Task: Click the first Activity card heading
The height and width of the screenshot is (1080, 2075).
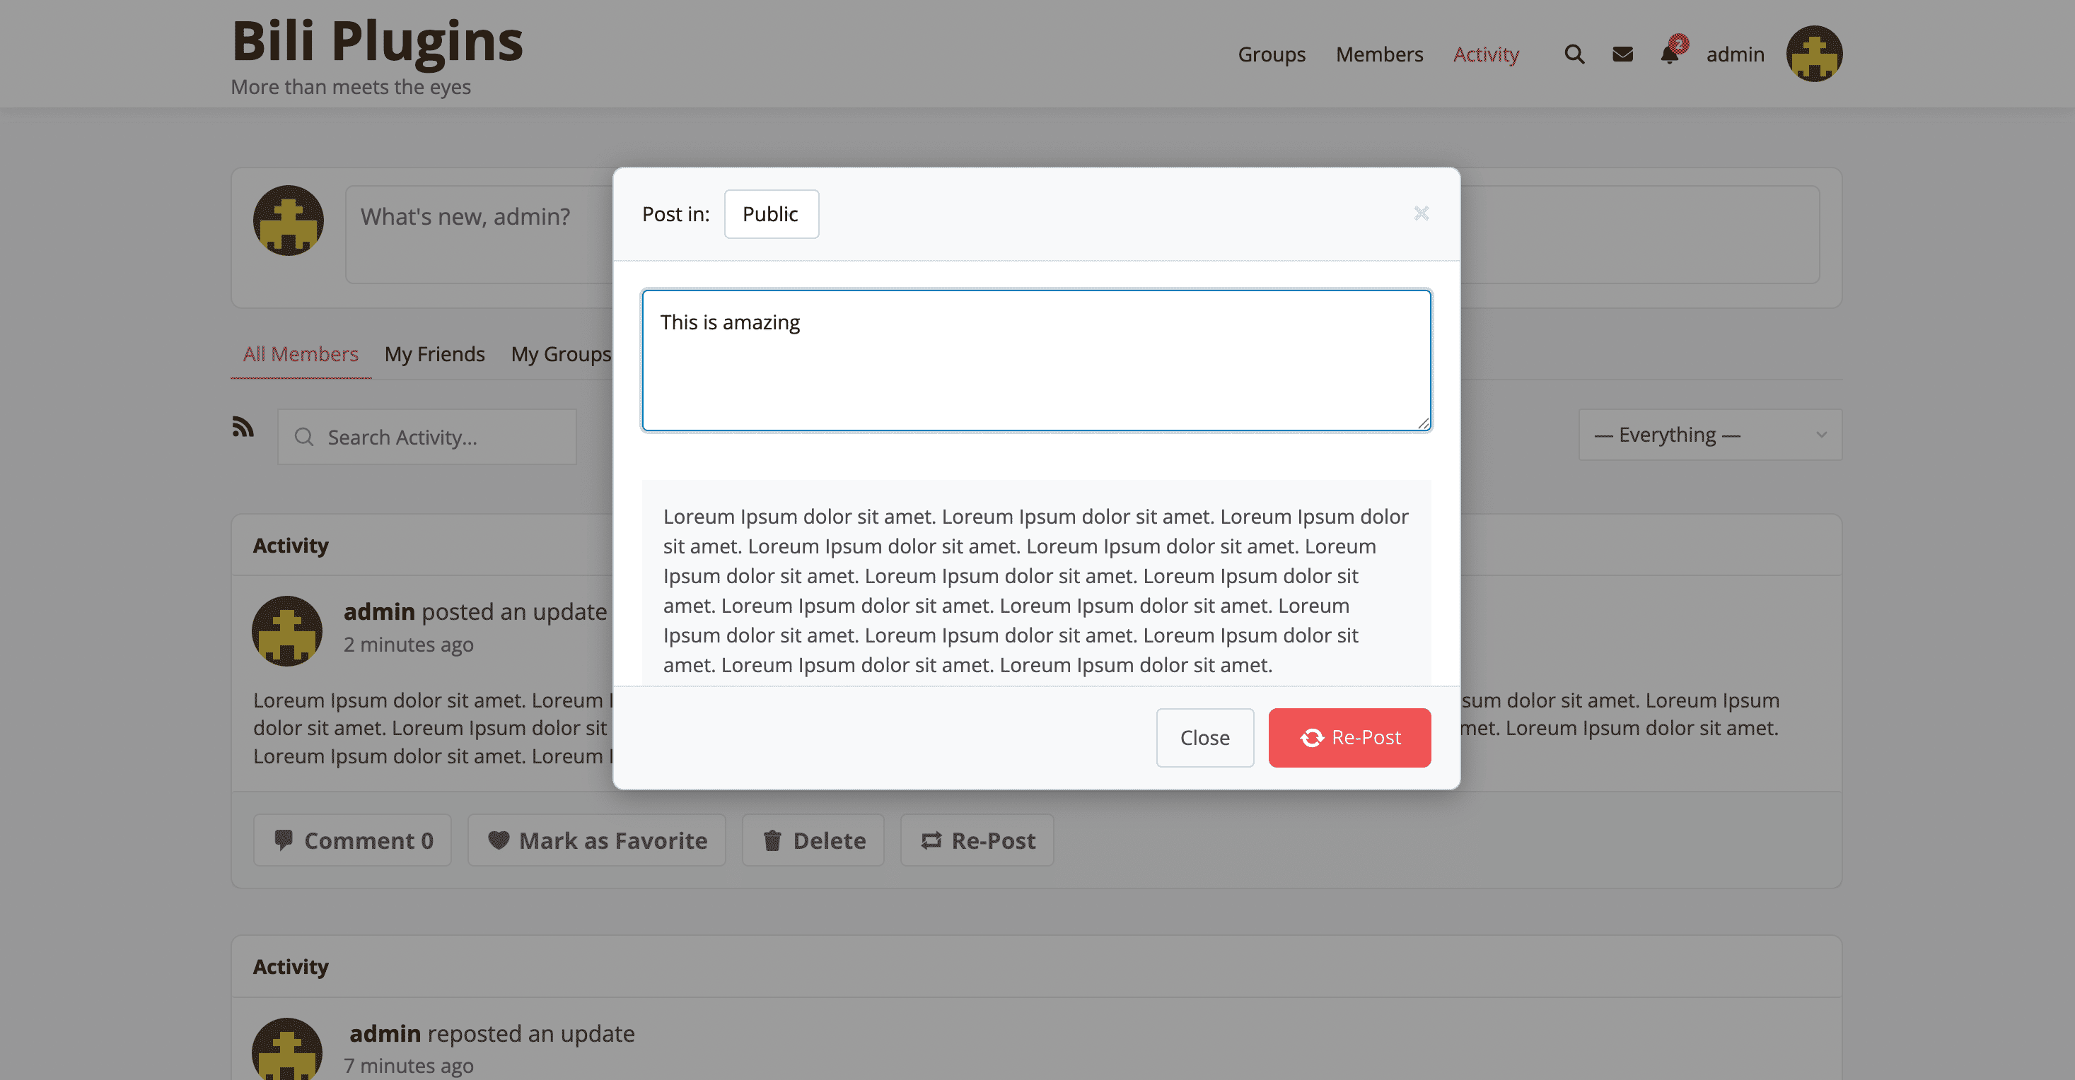Action: 291,546
